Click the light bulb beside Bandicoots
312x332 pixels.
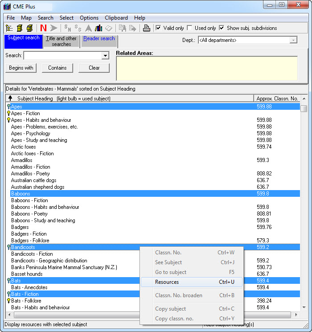tap(8, 247)
